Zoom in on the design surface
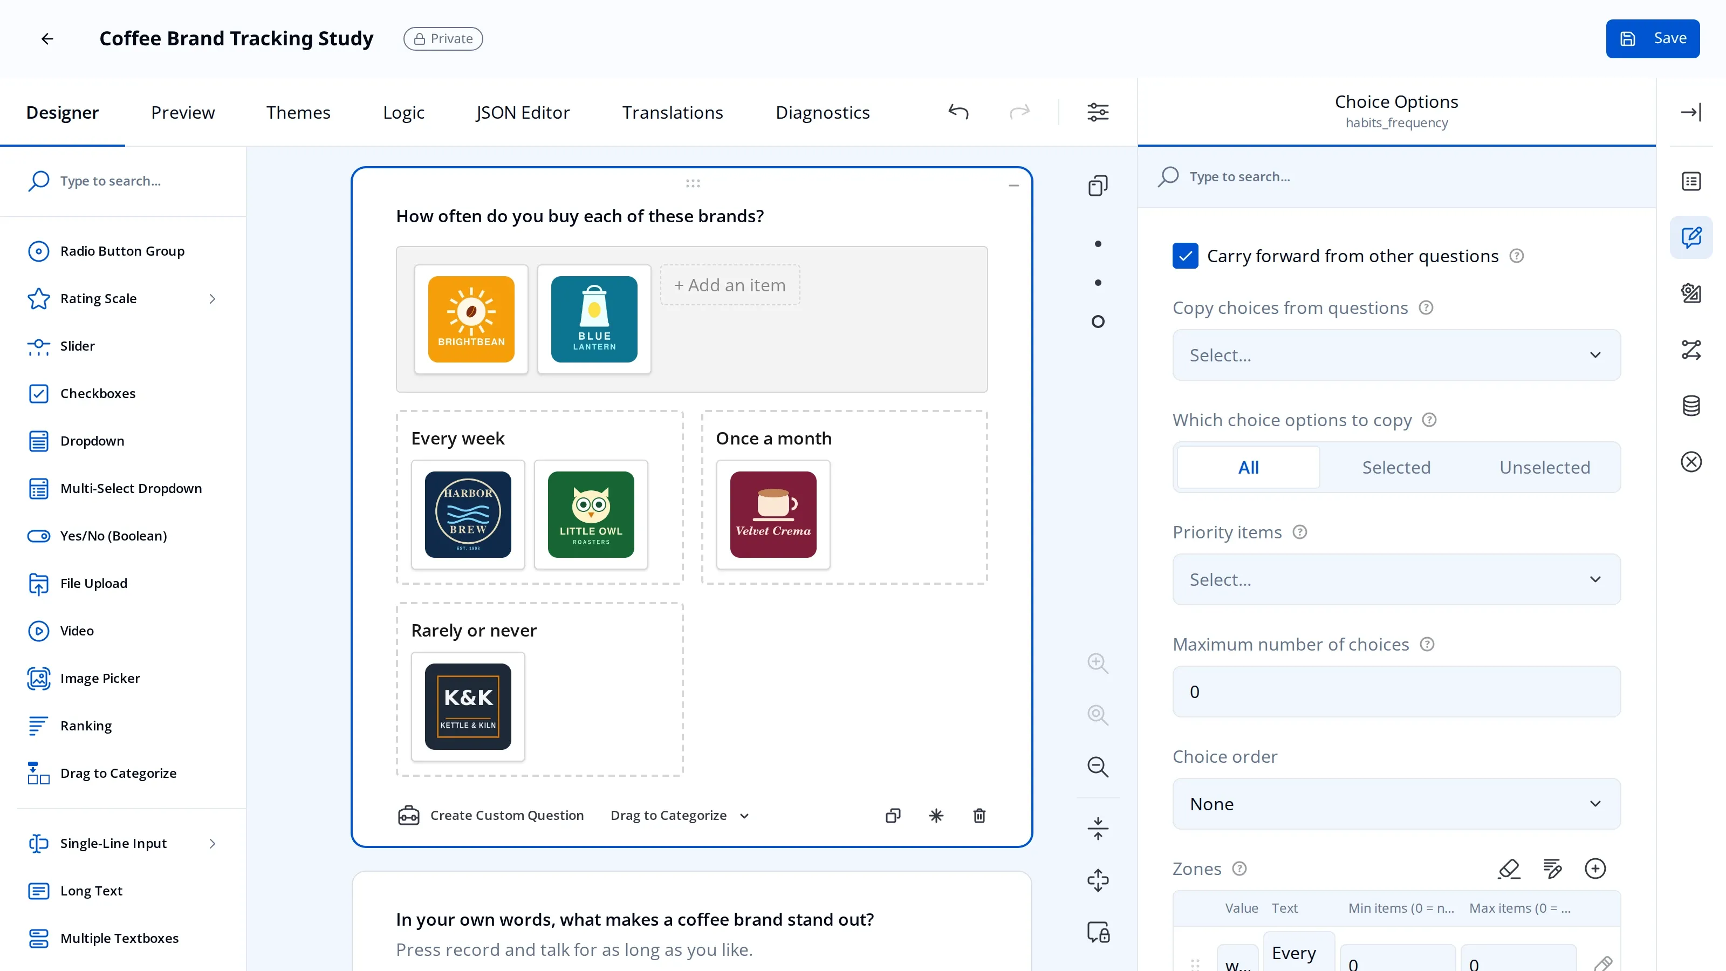This screenshot has width=1726, height=971. click(1098, 664)
